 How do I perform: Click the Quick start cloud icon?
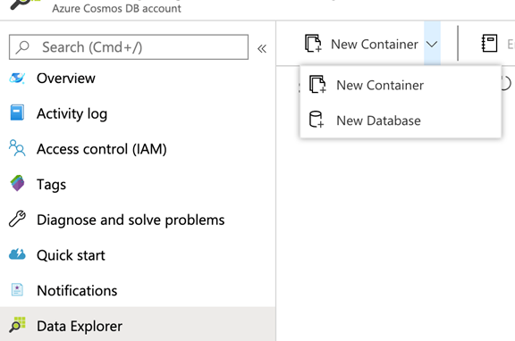tap(17, 254)
